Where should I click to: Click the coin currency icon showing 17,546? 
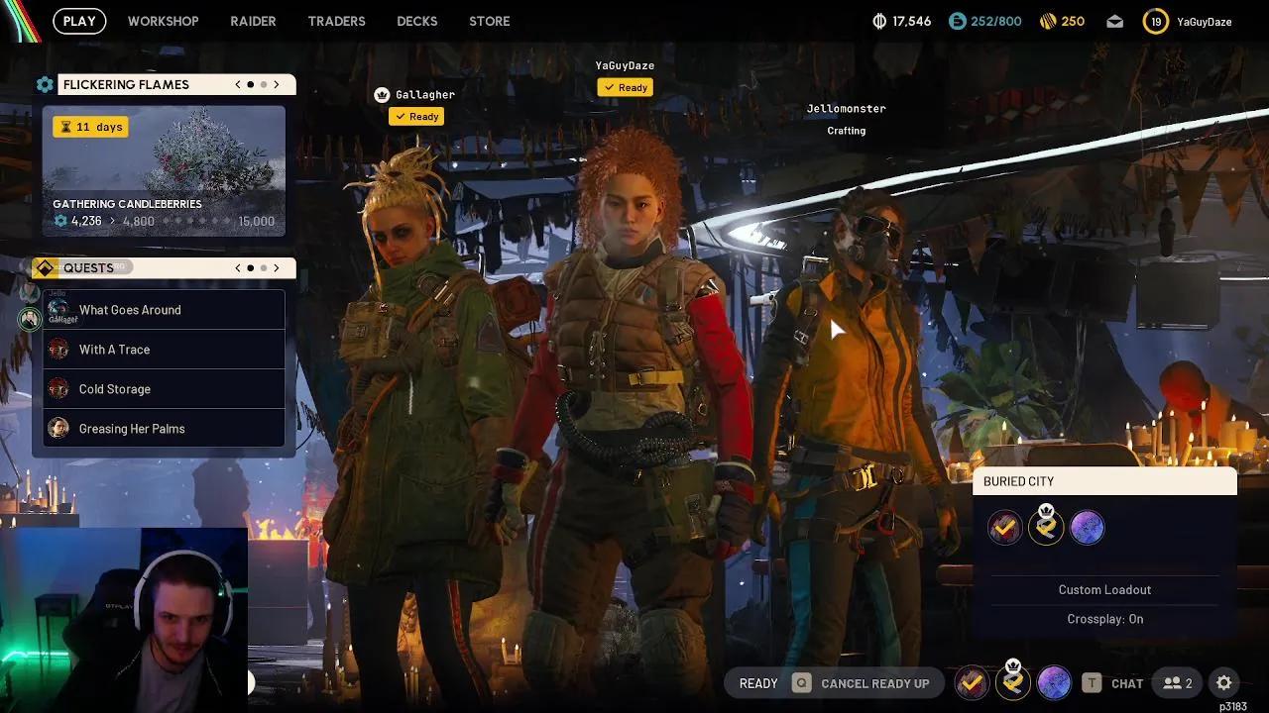point(878,21)
